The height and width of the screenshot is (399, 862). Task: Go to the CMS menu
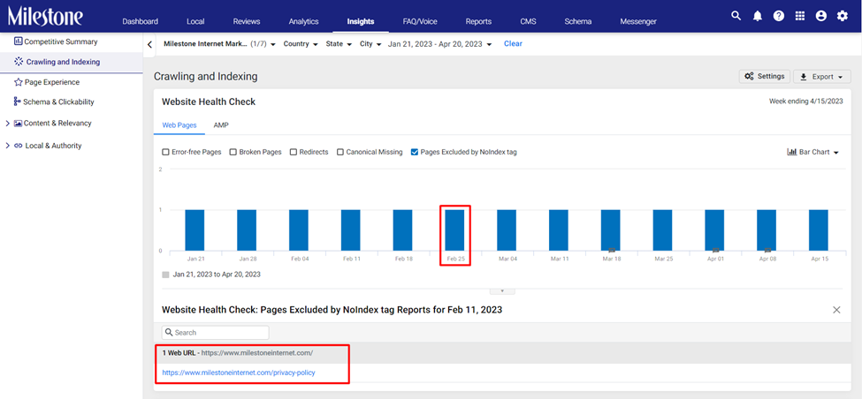528,21
